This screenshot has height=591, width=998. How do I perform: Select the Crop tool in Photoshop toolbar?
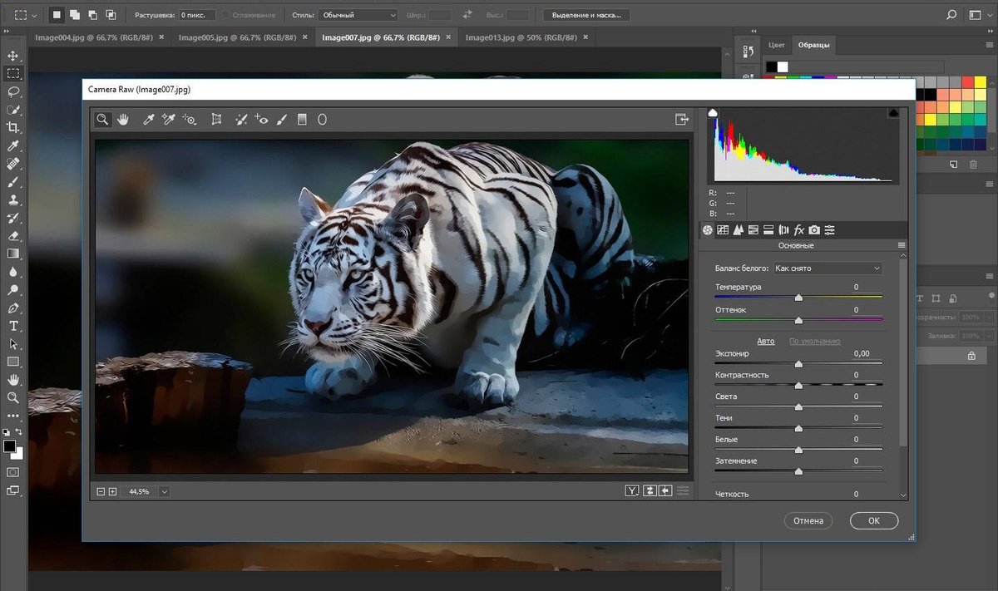point(13,127)
